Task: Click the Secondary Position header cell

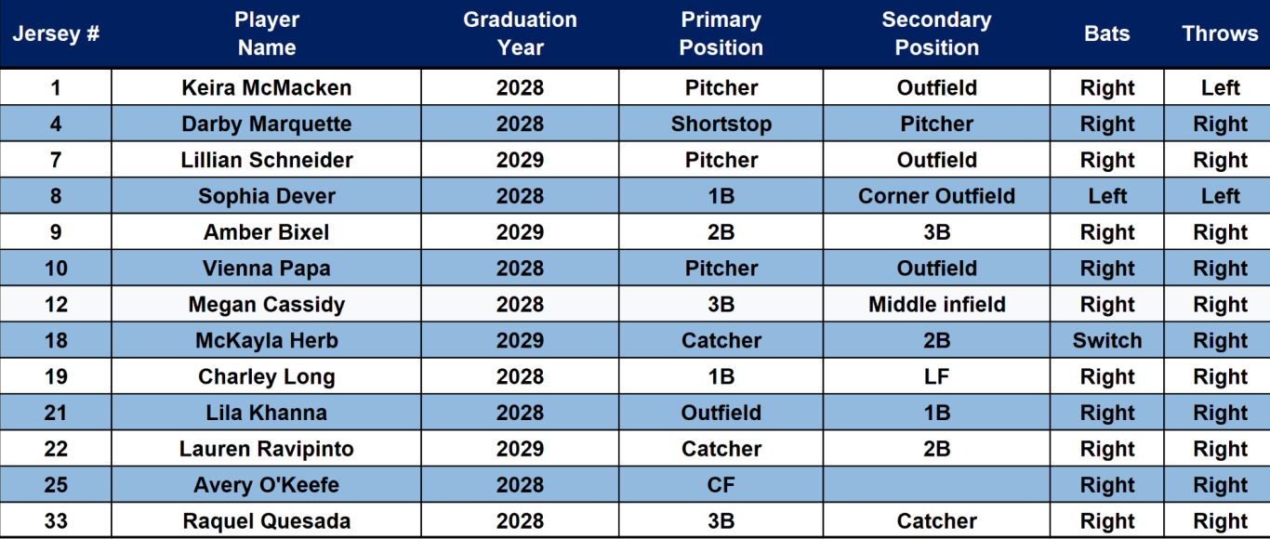Action: (936, 34)
